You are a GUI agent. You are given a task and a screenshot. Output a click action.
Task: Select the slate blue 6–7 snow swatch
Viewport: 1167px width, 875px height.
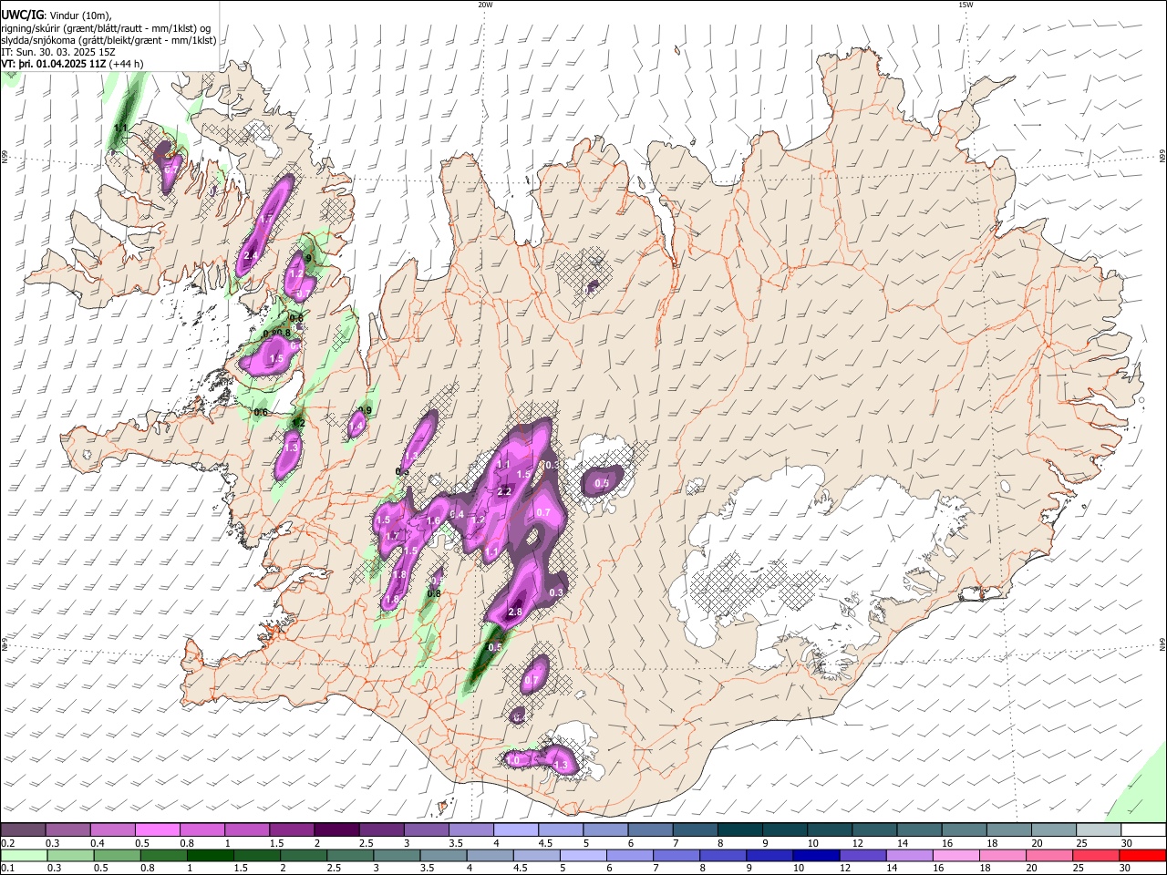click(649, 829)
